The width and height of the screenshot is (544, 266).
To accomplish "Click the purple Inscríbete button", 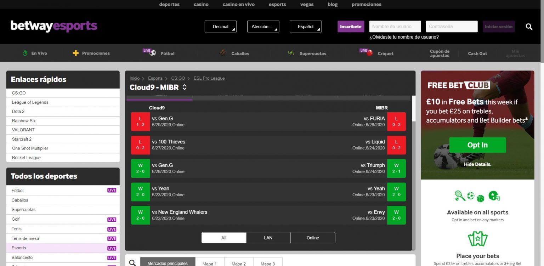I will pos(351,27).
